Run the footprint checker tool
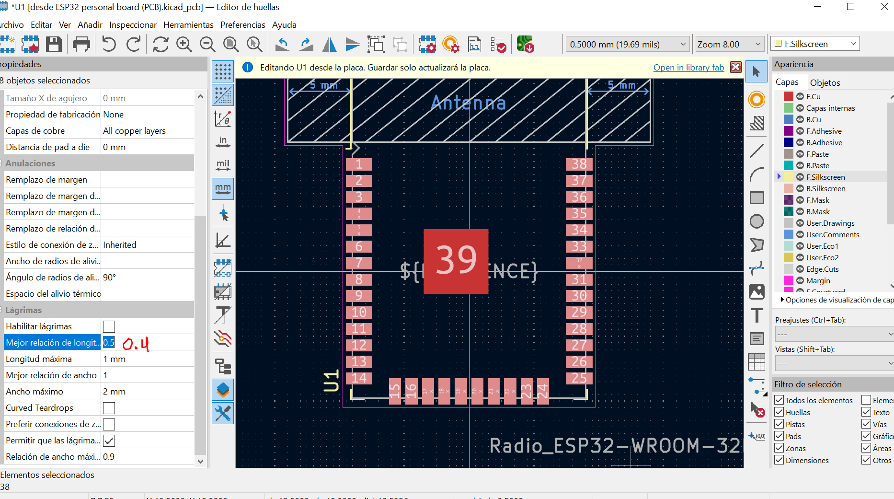Viewport: 894px width, 499px height. coord(498,45)
